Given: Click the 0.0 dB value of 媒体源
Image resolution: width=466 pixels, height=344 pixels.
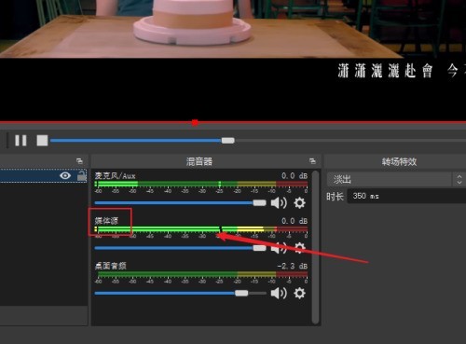Looking at the screenshot, I should 295,221.
